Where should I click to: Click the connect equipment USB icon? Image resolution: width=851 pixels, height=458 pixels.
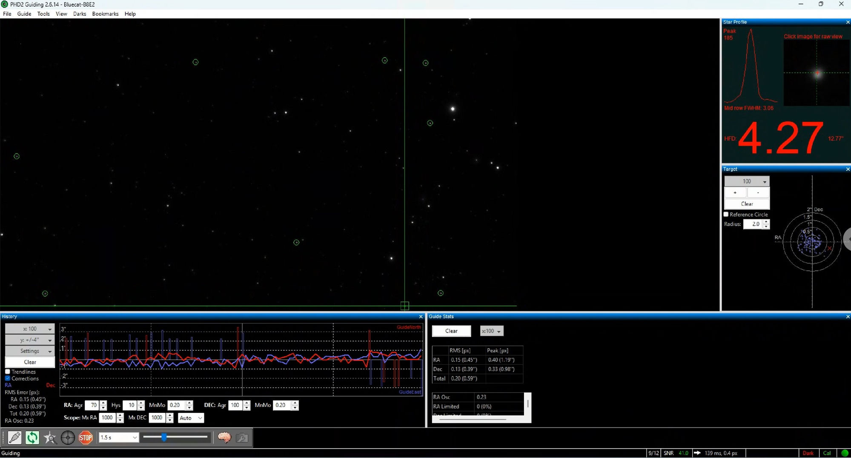(14, 438)
